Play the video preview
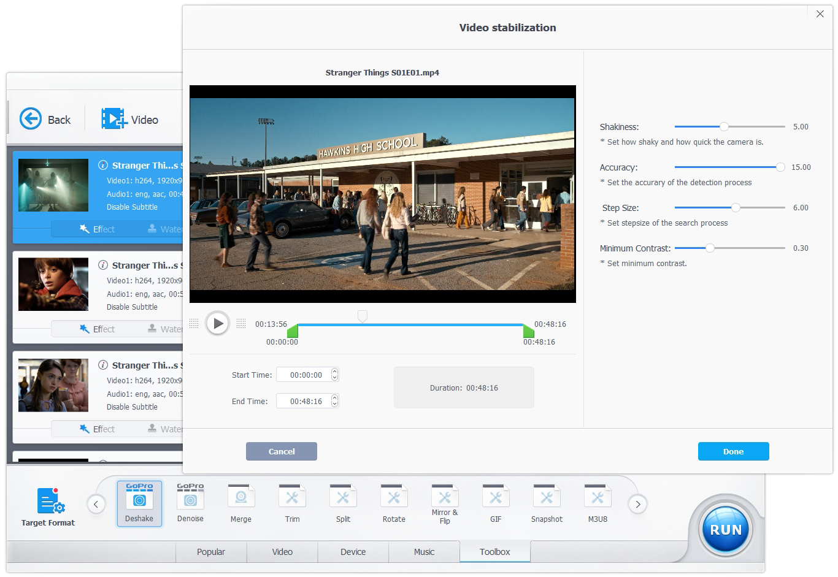Image resolution: width=838 pixels, height=577 pixels. coord(217,323)
